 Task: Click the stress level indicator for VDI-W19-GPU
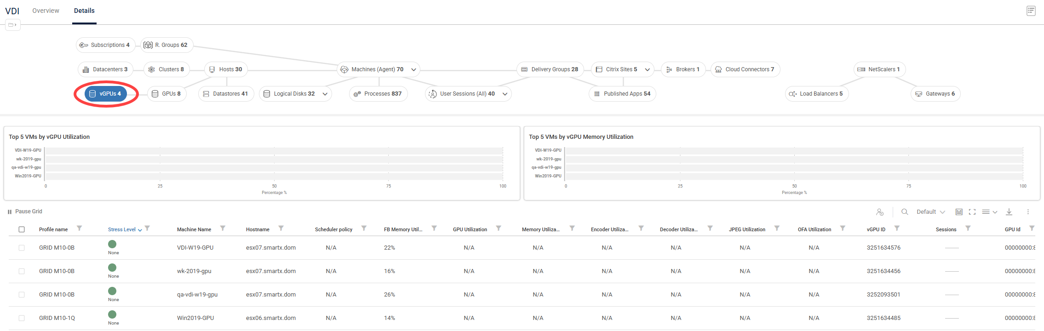[112, 244]
